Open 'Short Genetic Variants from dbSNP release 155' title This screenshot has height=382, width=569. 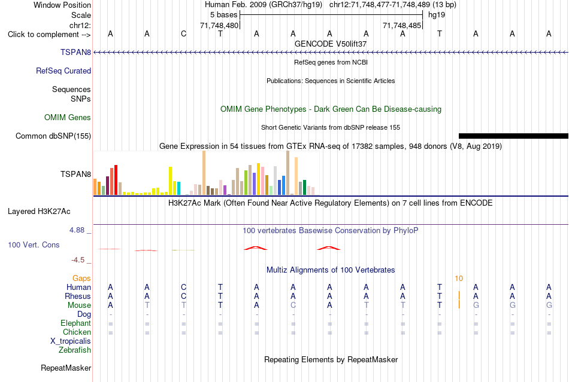[331, 127]
